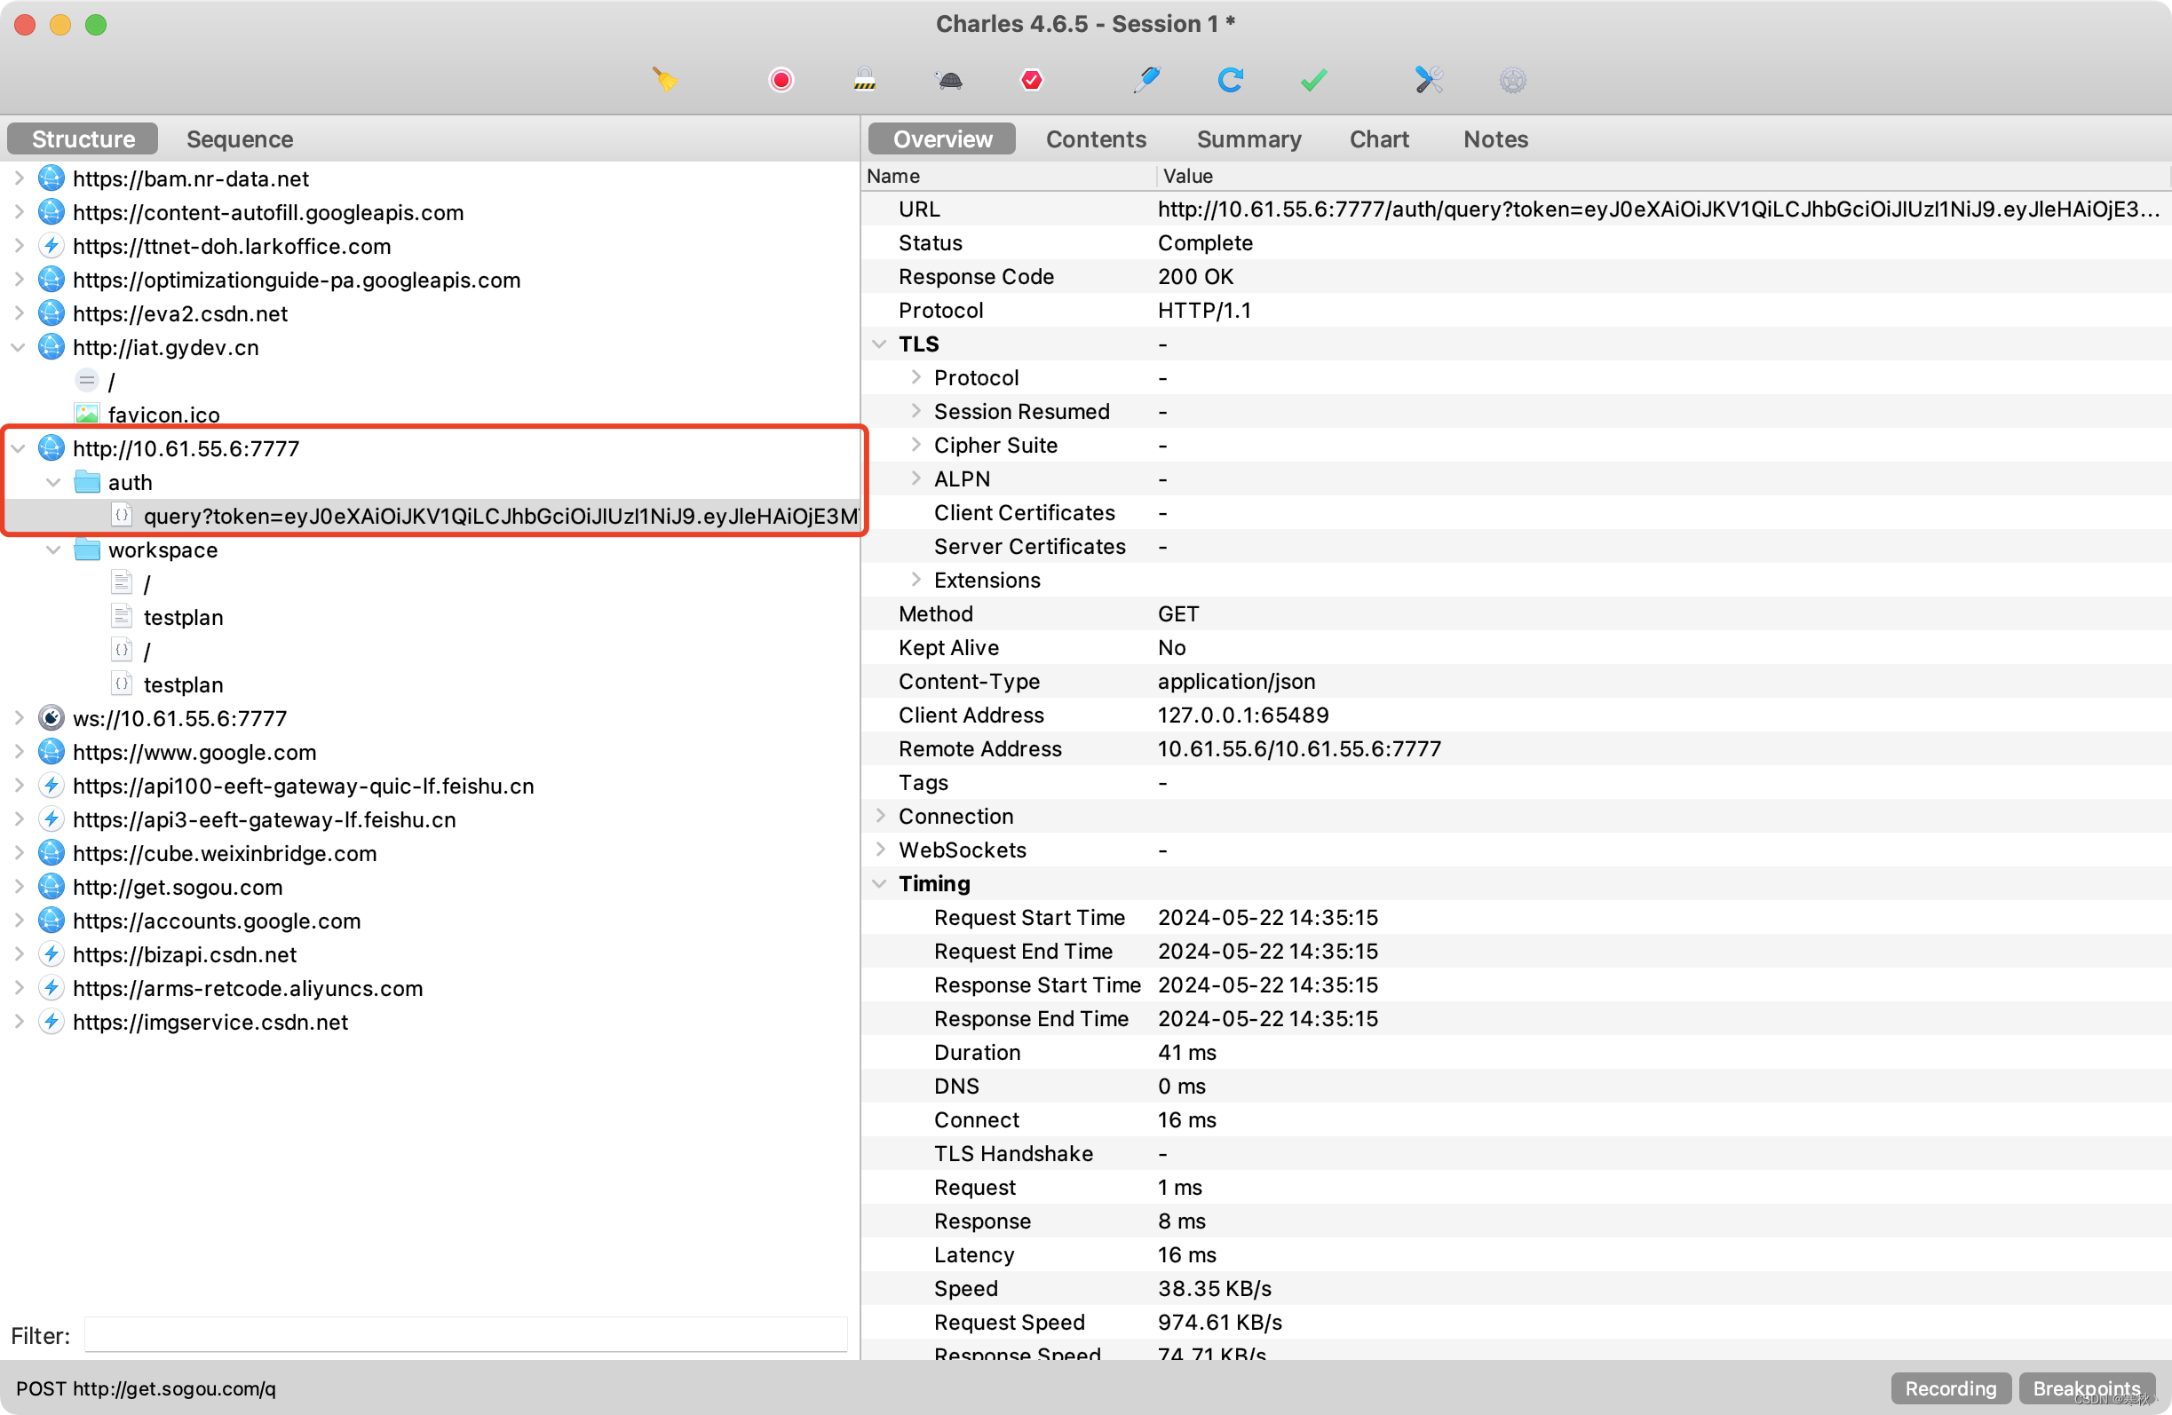
Task: Collapse the auth folder
Action: click(x=54, y=483)
